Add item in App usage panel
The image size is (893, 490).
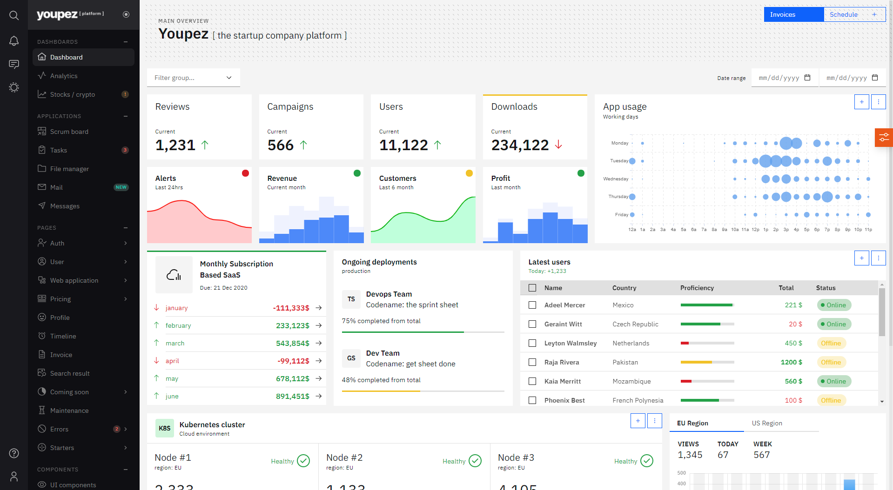click(x=862, y=102)
